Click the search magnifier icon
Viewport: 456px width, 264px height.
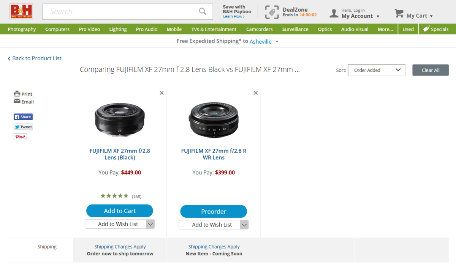tap(203, 11)
